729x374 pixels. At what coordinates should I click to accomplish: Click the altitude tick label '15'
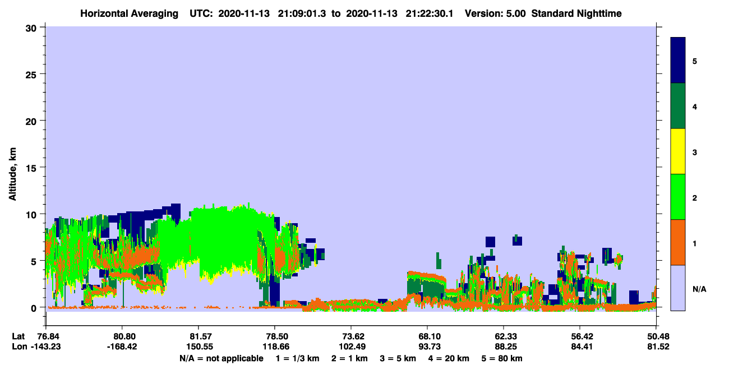[x=33, y=168]
